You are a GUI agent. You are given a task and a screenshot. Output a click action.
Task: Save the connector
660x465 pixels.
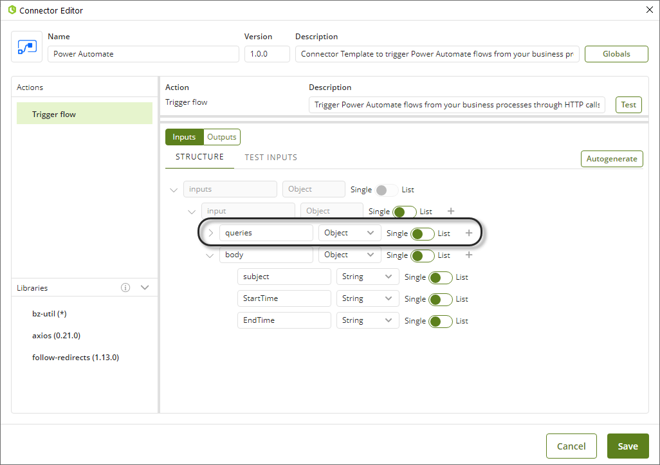click(x=628, y=446)
